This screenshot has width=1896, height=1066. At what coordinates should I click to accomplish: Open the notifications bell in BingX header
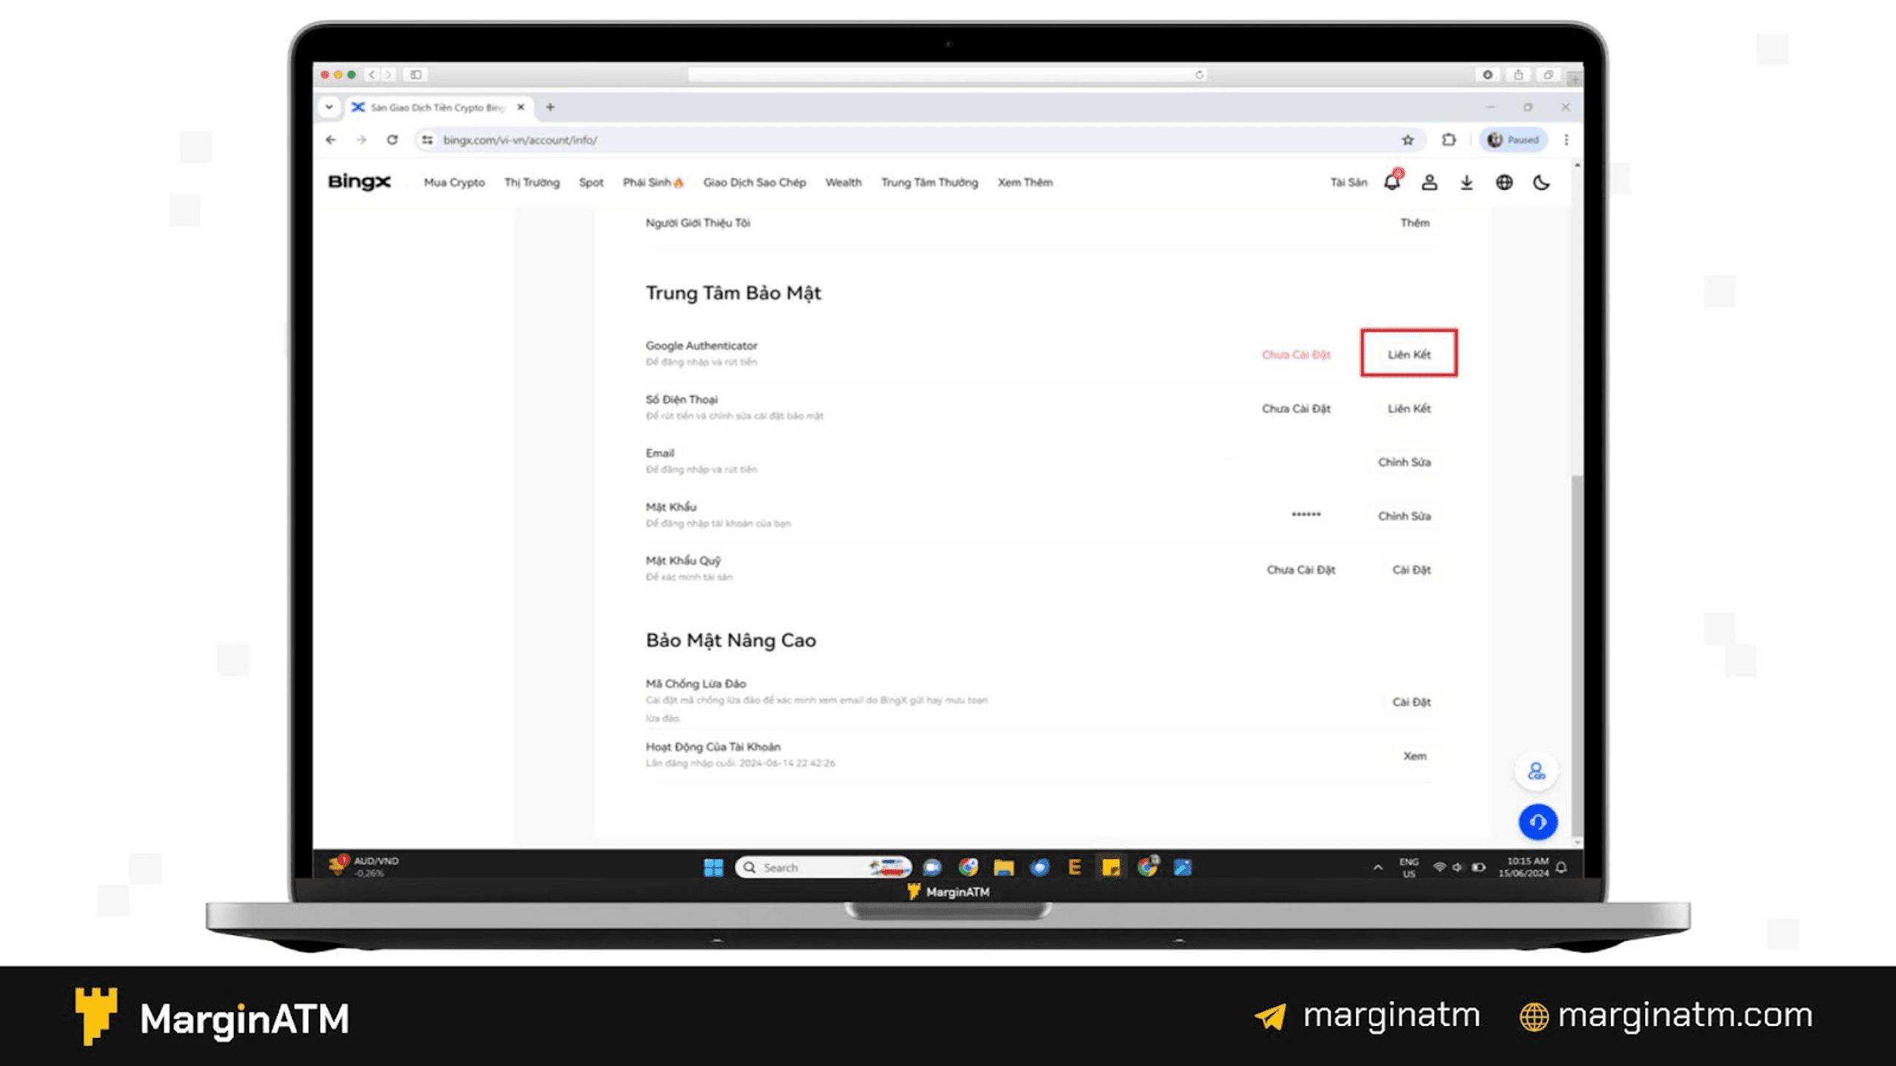1392,182
